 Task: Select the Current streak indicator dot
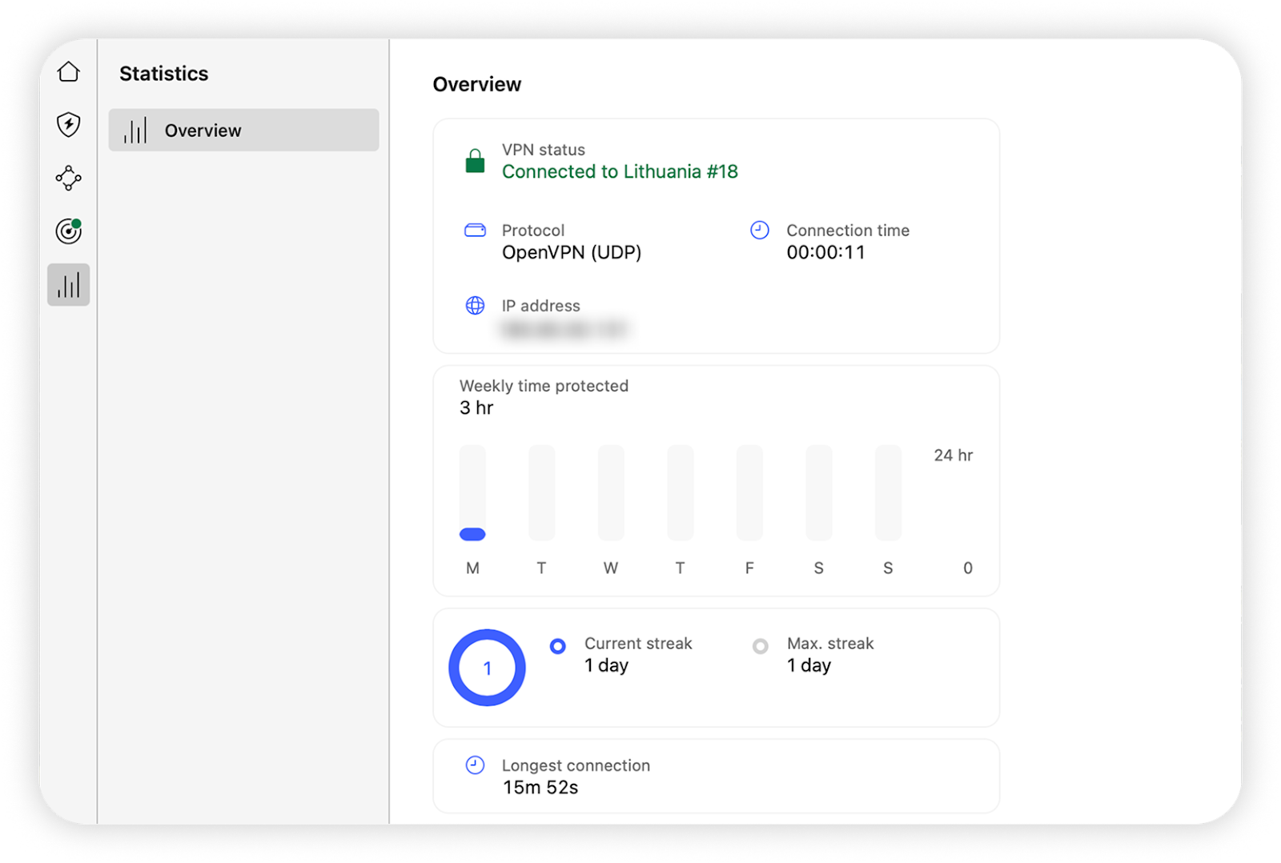coord(558,646)
